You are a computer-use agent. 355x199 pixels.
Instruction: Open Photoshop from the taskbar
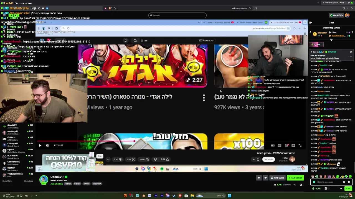pos(149,196)
